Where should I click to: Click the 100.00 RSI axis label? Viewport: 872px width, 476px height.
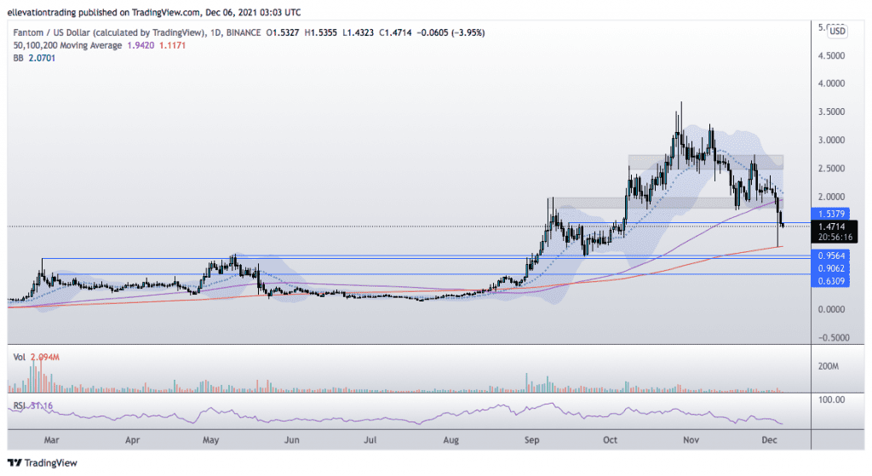click(832, 400)
